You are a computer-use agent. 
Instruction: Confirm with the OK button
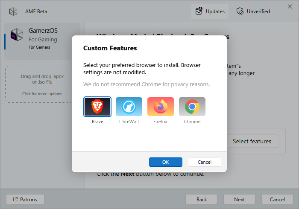(166, 162)
